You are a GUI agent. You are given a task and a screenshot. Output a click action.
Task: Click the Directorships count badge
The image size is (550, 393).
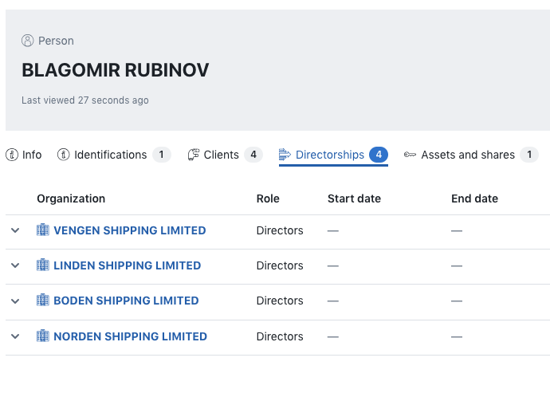(378, 155)
